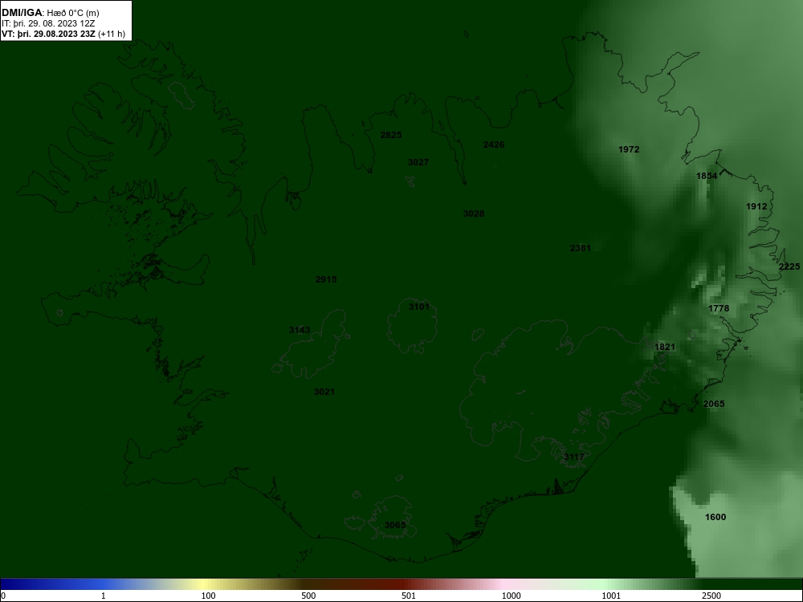Screen dimensions: 803x602
Task: Select the legend label 2500
Action: 711,596
